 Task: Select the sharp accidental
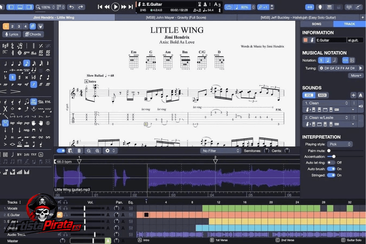pos(19,77)
